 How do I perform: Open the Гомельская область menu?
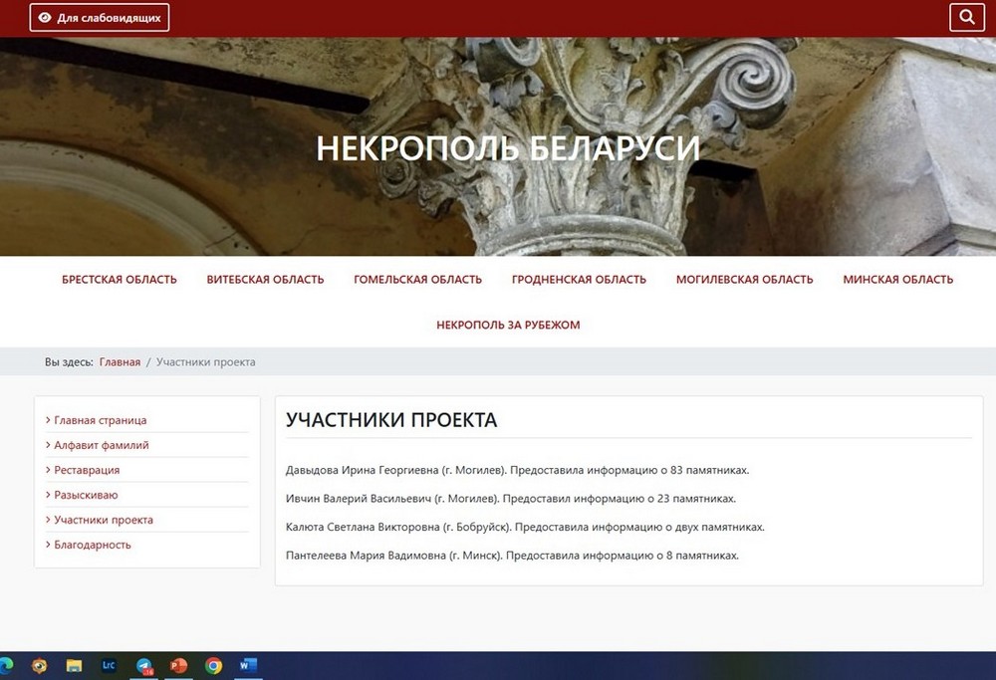click(x=418, y=280)
